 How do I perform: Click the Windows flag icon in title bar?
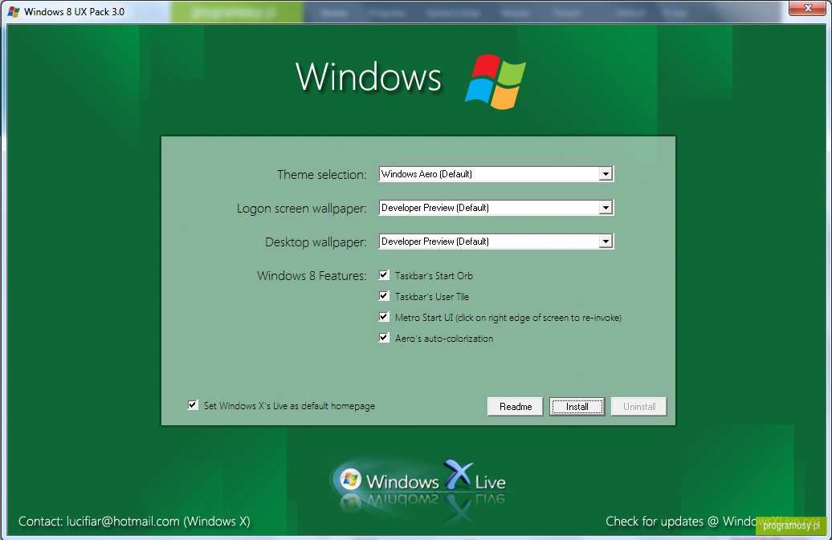[x=14, y=12]
